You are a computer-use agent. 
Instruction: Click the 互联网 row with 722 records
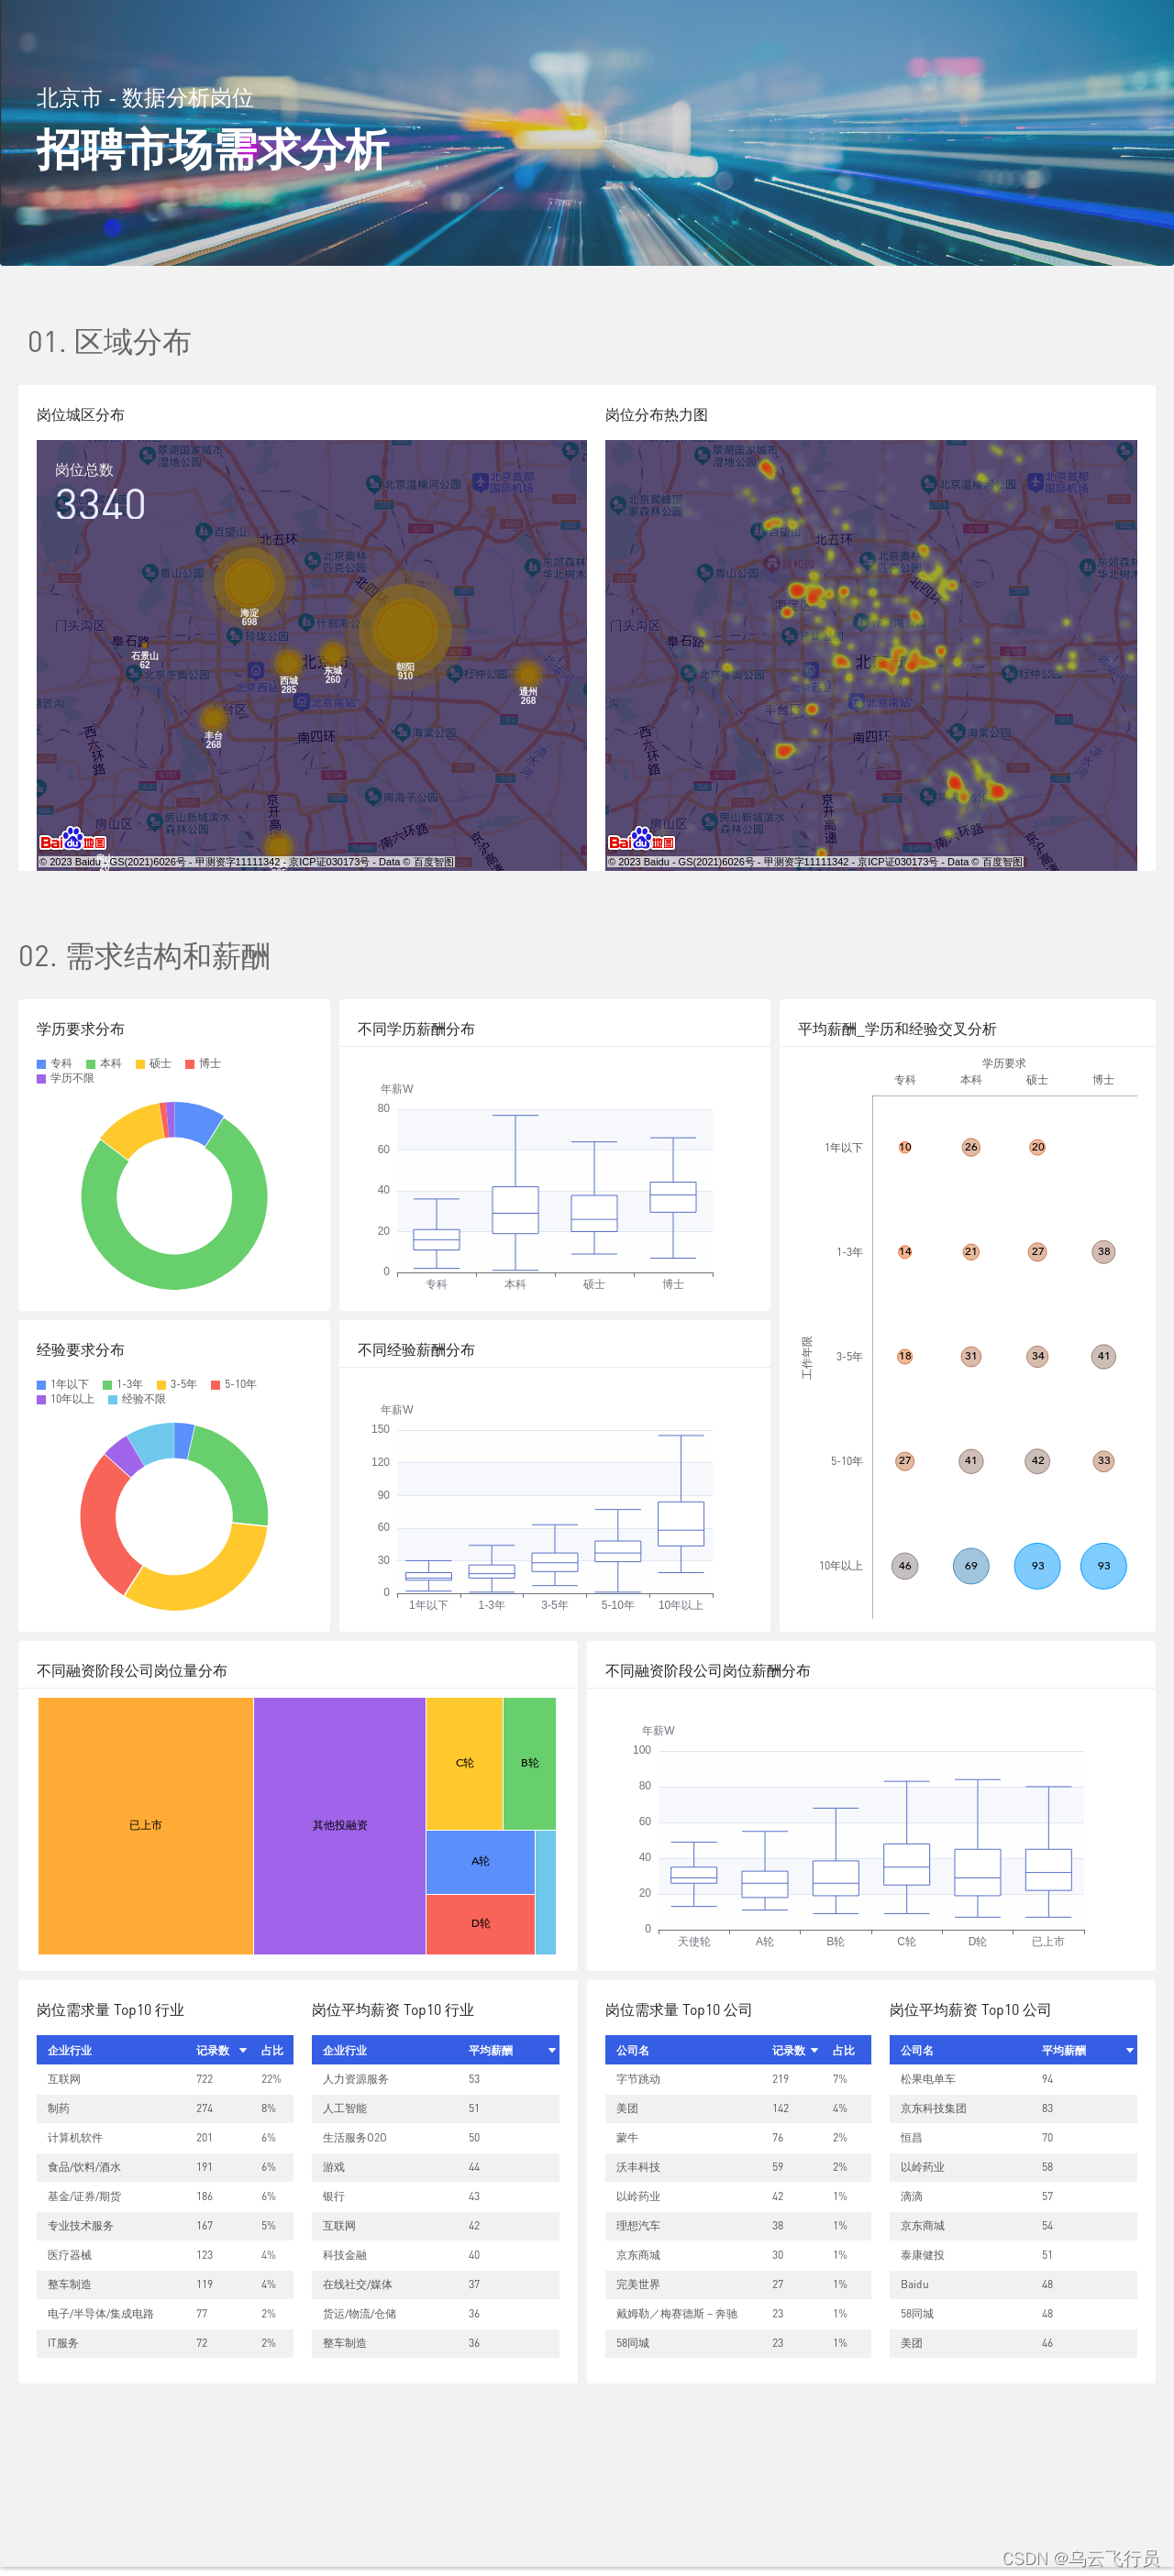(165, 2079)
